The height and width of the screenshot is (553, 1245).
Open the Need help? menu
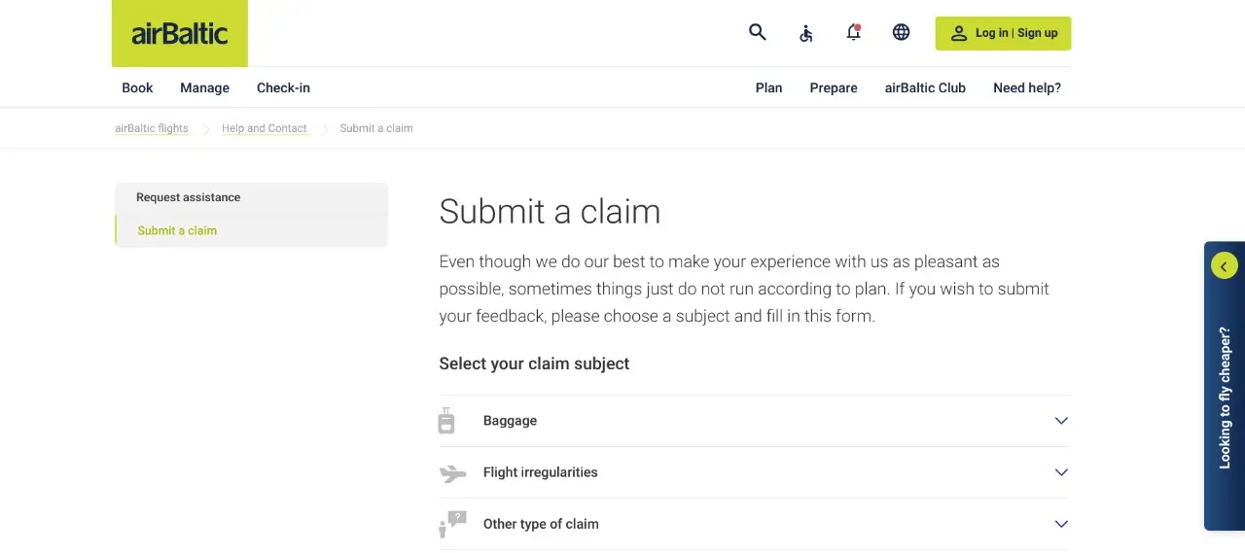click(x=1027, y=87)
